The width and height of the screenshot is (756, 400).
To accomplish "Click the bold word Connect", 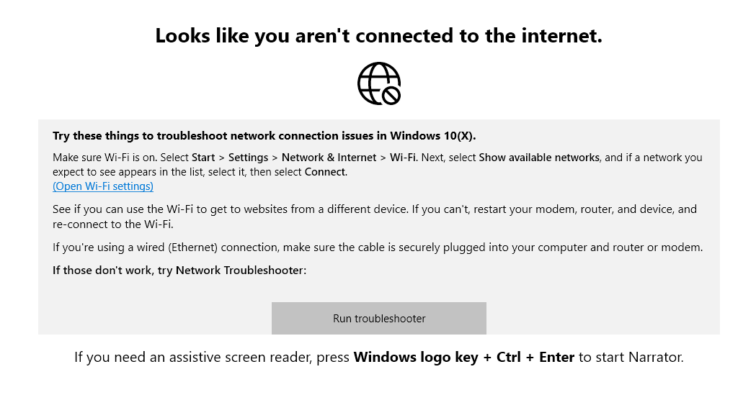I will pos(325,172).
